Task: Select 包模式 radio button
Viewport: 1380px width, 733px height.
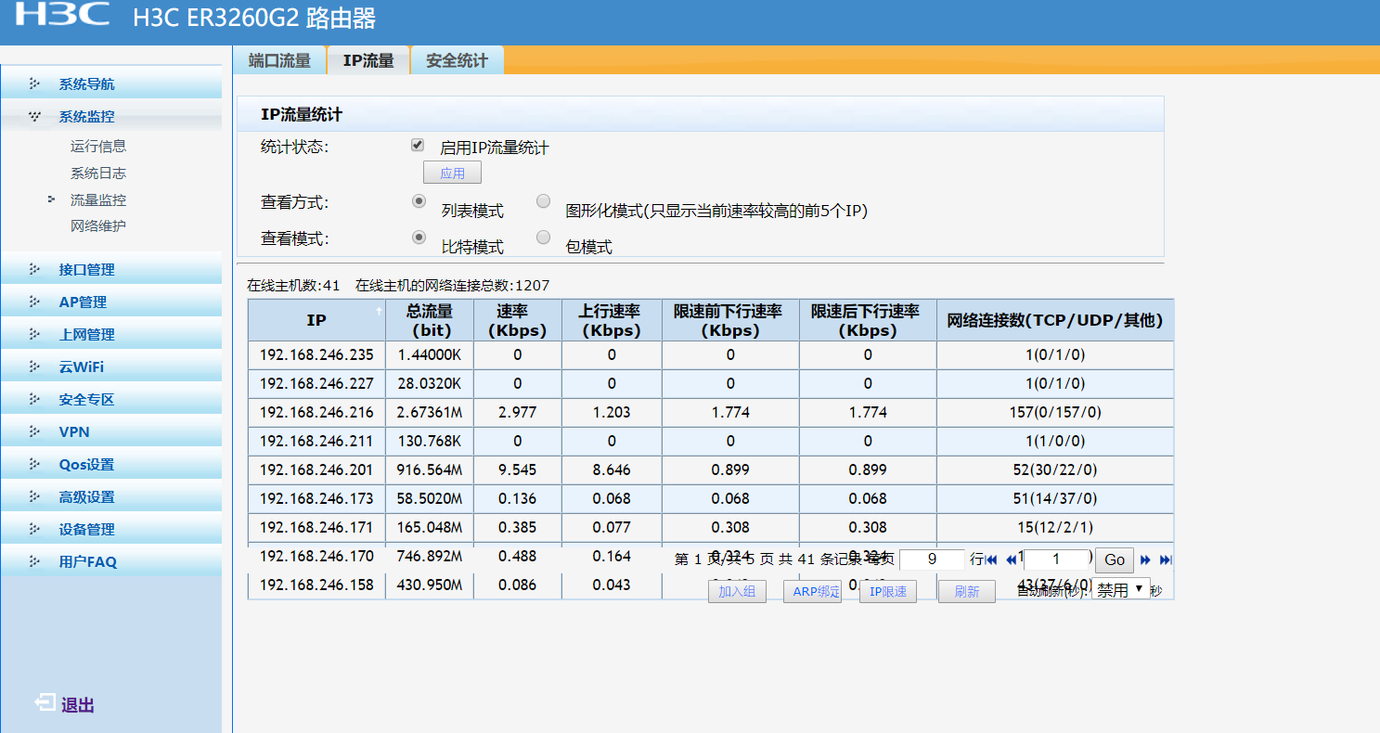Action: coord(544,237)
